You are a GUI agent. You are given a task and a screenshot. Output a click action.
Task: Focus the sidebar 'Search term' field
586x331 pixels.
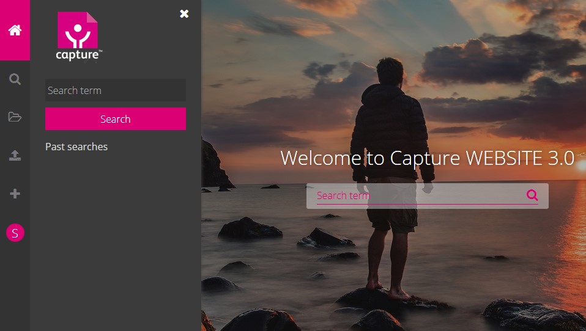pyautogui.click(x=115, y=90)
